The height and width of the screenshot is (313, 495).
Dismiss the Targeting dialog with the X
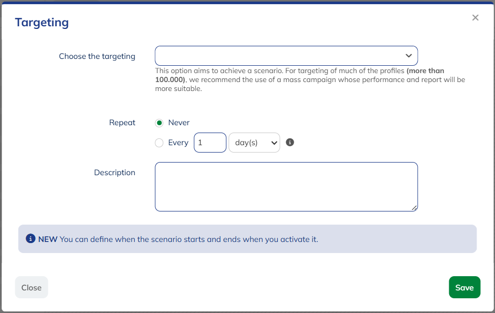click(475, 17)
